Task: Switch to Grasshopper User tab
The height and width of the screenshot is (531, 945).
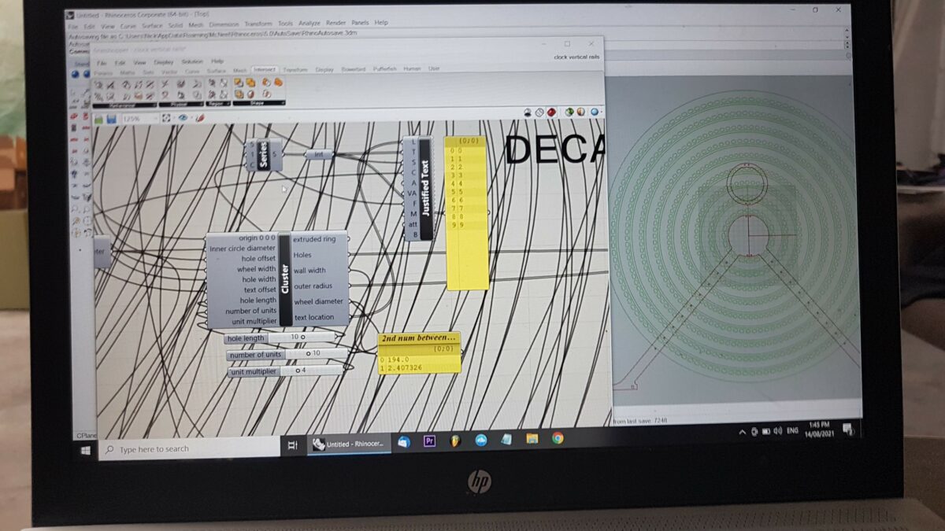Action: coord(434,68)
